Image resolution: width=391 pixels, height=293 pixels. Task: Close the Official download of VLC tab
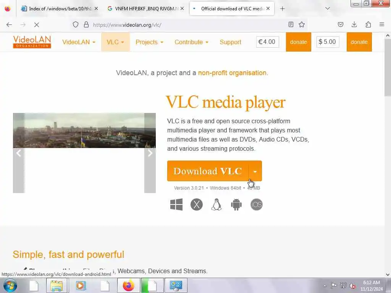(x=268, y=8)
